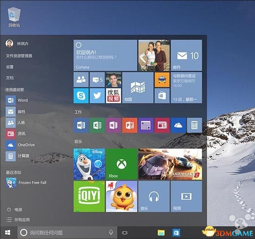Screen dimensions: 255x239
Task: Click the Windows Start button
Action: pos(8,233)
